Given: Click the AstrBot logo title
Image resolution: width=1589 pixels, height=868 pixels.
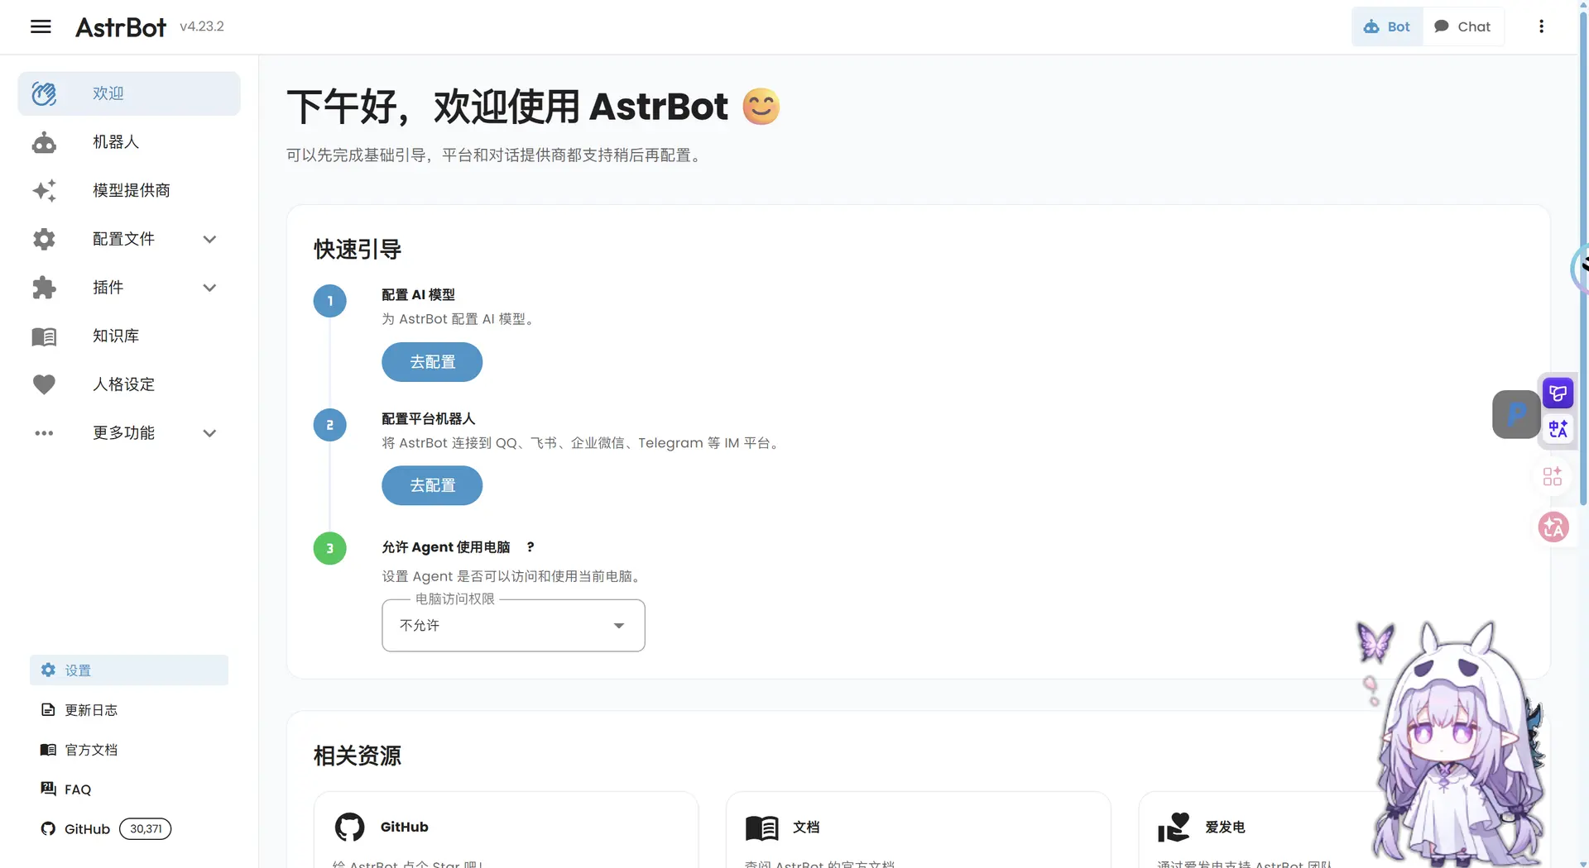Looking at the screenshot, I should click(121, 27).
